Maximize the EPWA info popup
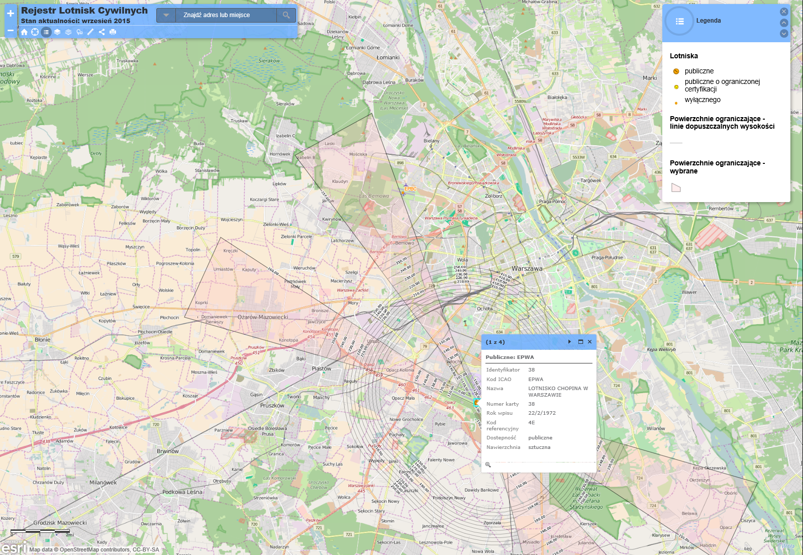The width and height of the screenshot is (803, 555). point(580,342)
